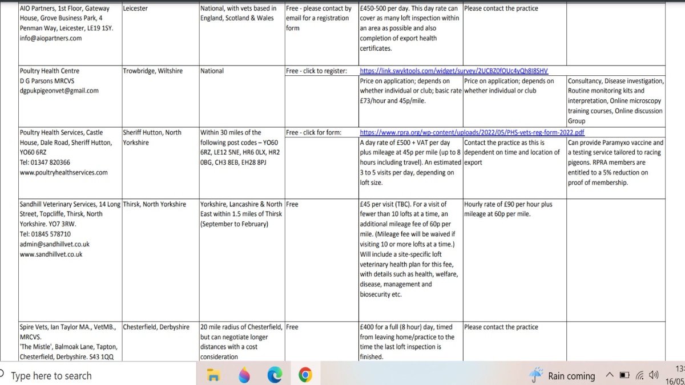Open Google Chrome from the taskbar
This screenshot has height=385, width=685.
click(305, 375)
